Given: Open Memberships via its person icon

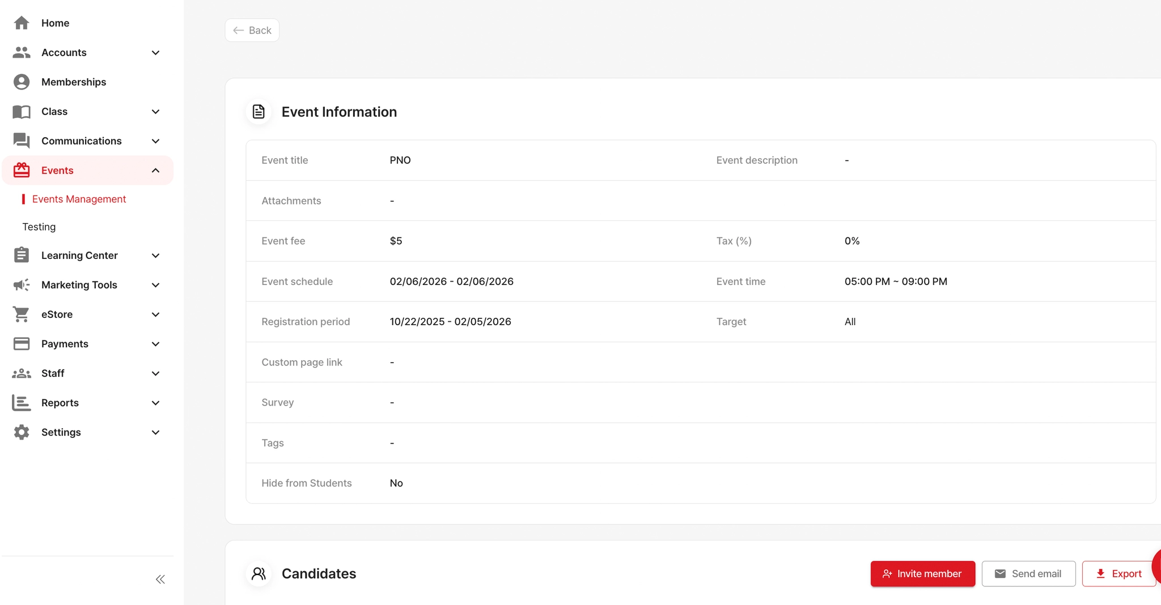Looking at the screenshot, I should pos(22,82).
